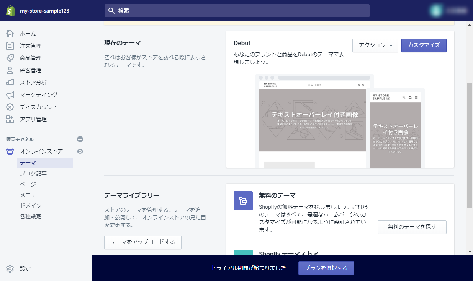This screenshot has height=281, width=473.
Task: Click the ストア分析 chart icon
Action: [x=10, y=83]
